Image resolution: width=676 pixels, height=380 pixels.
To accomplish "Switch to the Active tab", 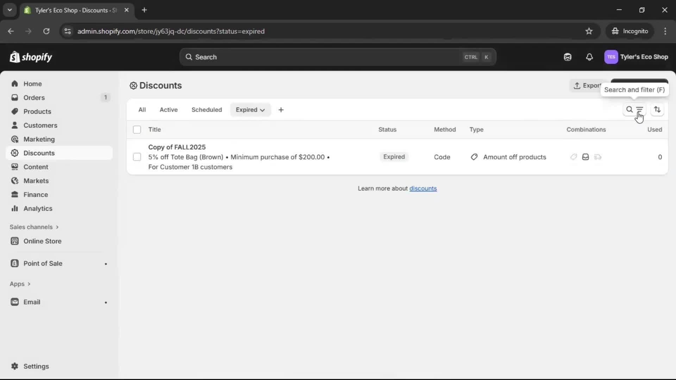I will [x=169, y=109].
